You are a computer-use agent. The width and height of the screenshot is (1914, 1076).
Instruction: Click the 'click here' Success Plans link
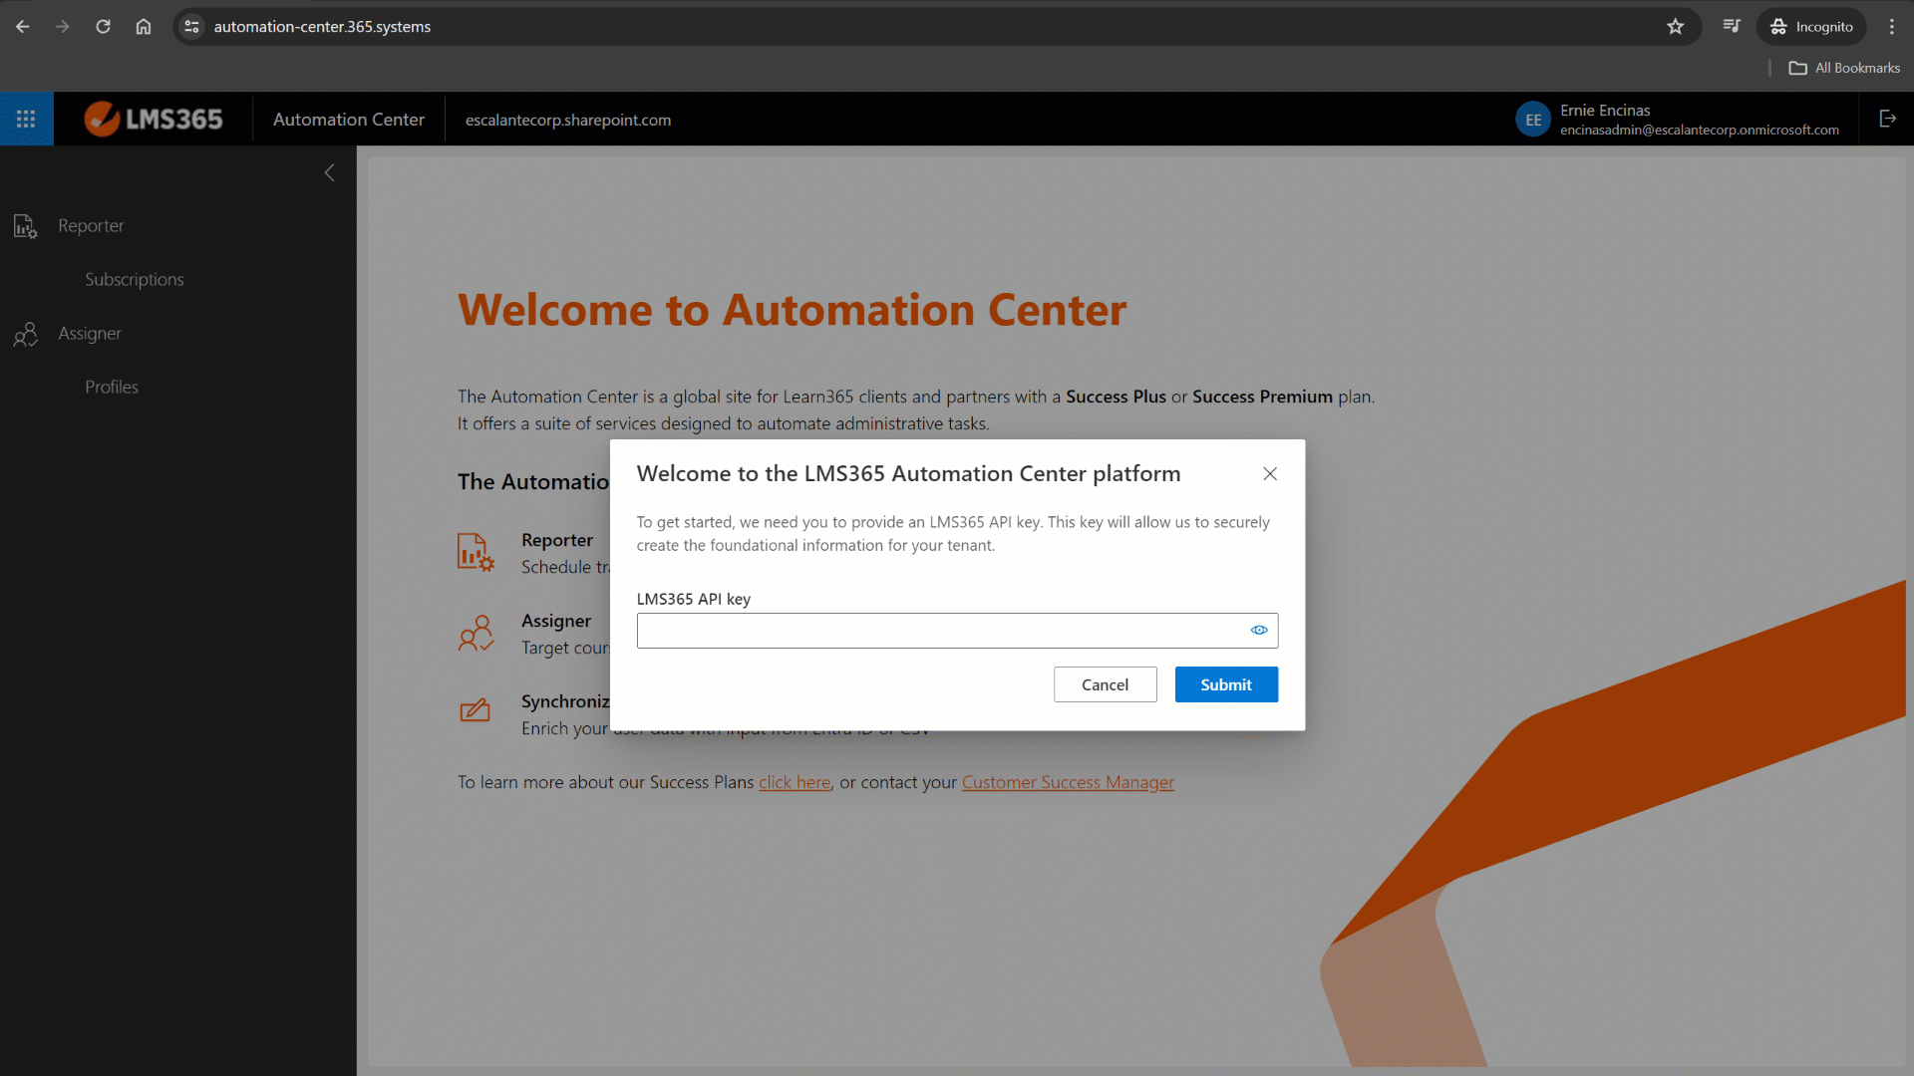794,782
